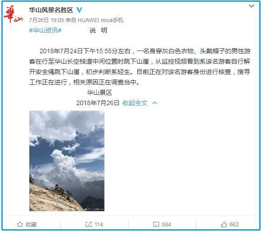This screenshot has width=261, height=231.
Task: Click the watermark on the photo corner
Action: pos(94,209)
